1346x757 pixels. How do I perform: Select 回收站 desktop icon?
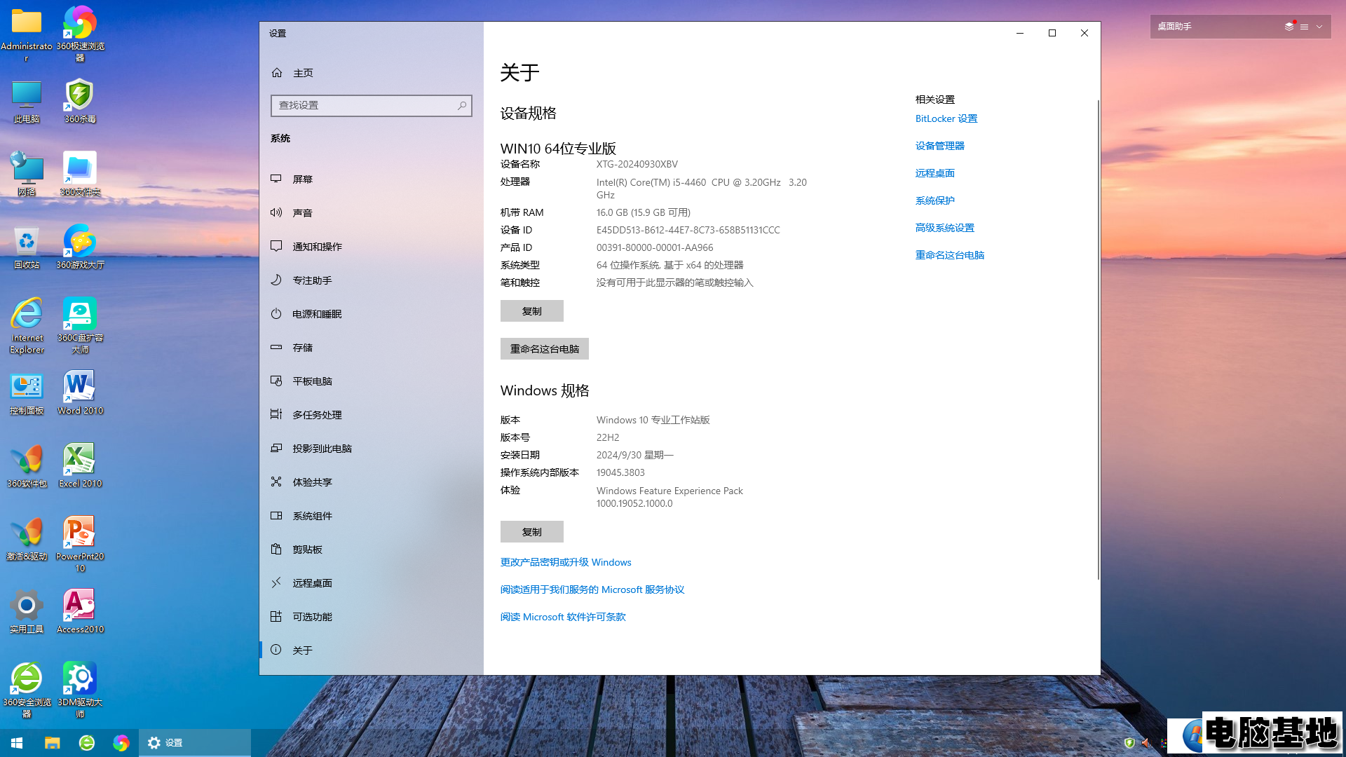(x=27, y=247)
